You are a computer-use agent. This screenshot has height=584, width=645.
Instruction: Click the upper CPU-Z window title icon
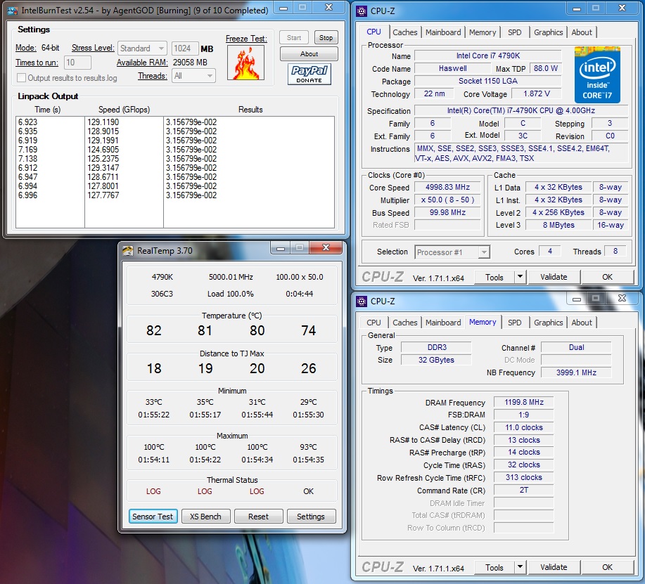click(x=362, y=11)
